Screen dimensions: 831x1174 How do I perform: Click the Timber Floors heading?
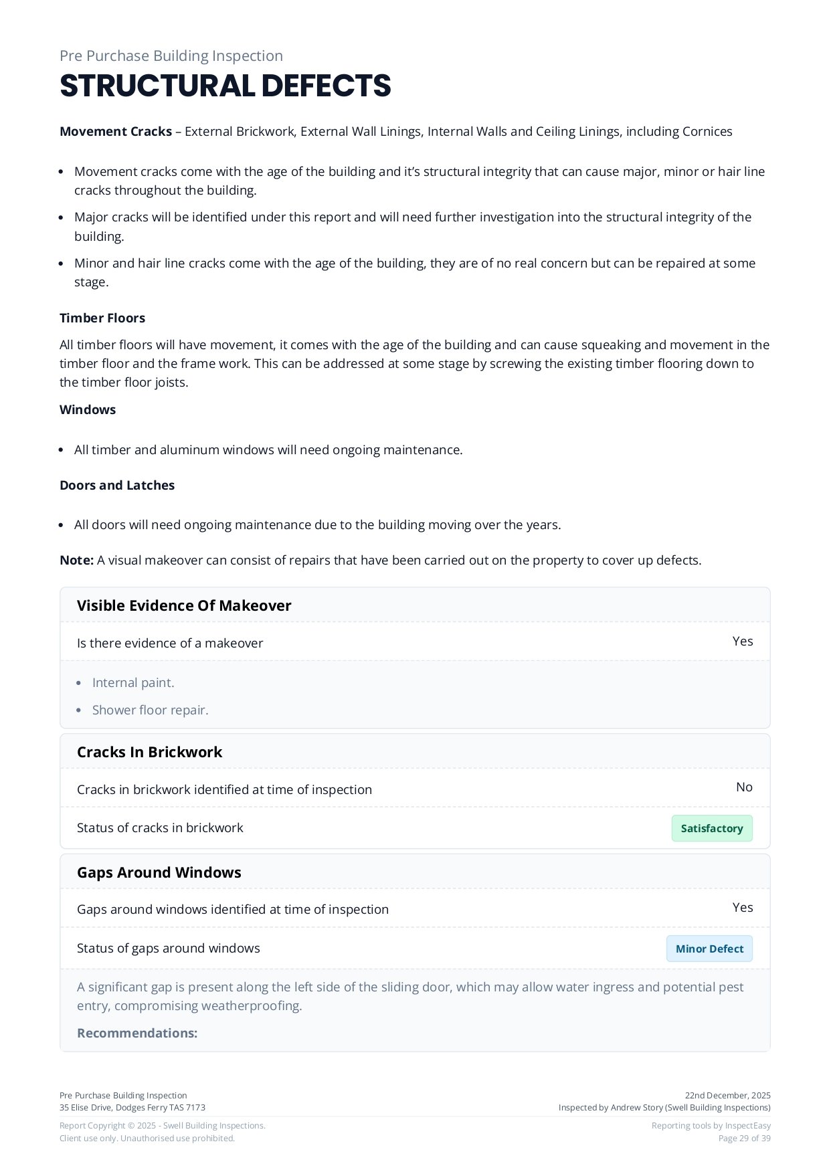pyautogui.click(x=102, y=318)
